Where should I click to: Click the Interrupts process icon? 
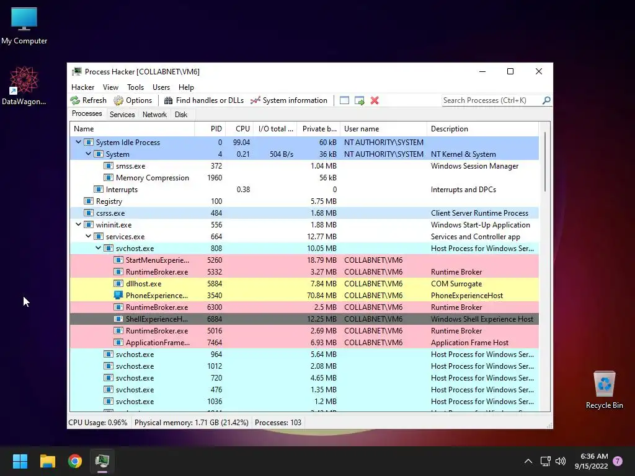(99, 190)
